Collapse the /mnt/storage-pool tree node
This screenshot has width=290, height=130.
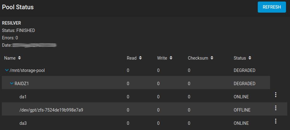pyautogui.click(x=7, y=70)
